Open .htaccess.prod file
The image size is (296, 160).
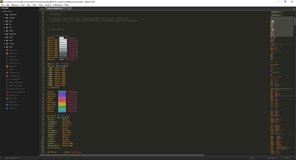[14, 63]
